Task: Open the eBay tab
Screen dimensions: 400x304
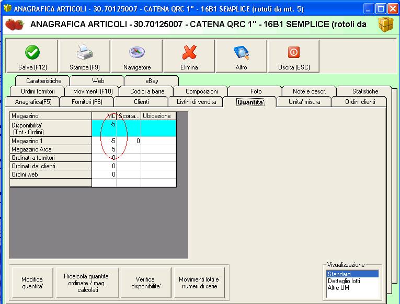Action: coord(151,81)
